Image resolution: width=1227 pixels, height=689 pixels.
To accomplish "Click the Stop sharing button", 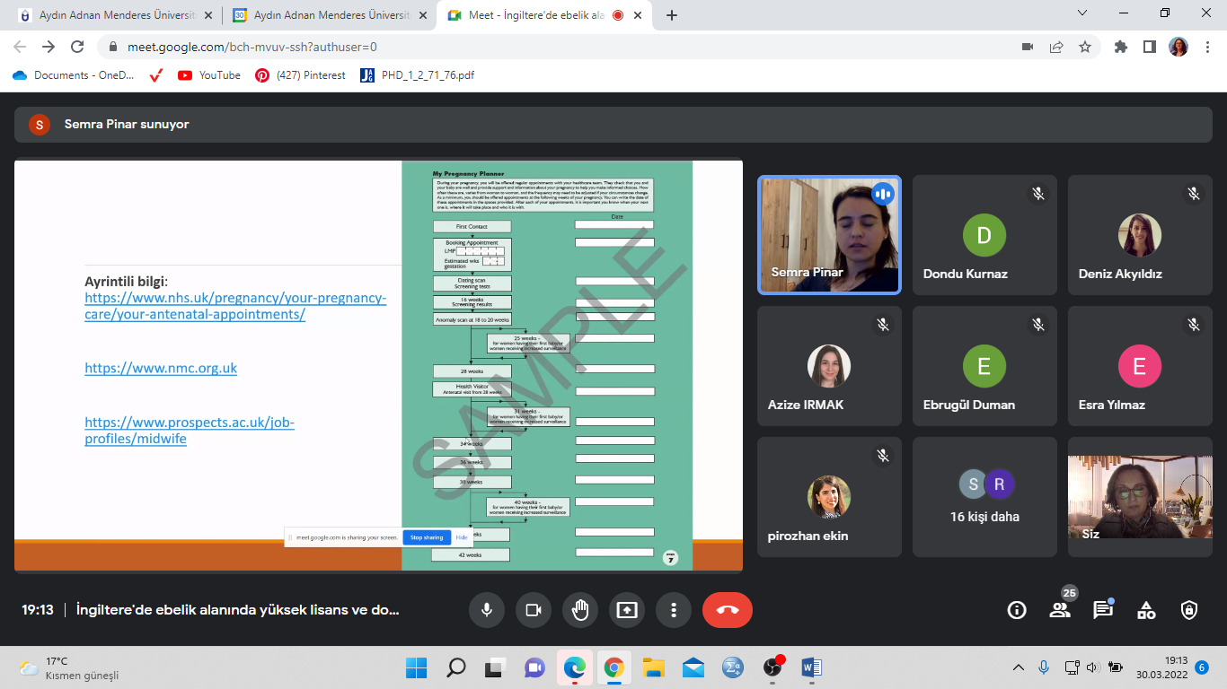I will coord(427,537).
